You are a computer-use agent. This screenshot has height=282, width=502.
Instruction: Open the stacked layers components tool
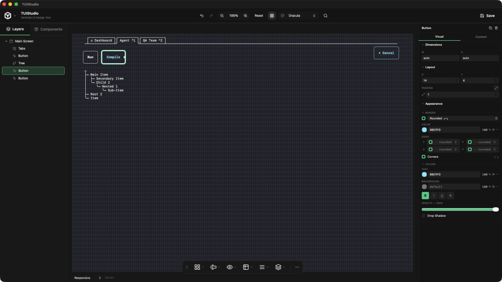[x=278, y=267]
